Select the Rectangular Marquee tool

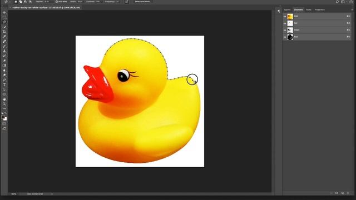click(x=4, y=17)
